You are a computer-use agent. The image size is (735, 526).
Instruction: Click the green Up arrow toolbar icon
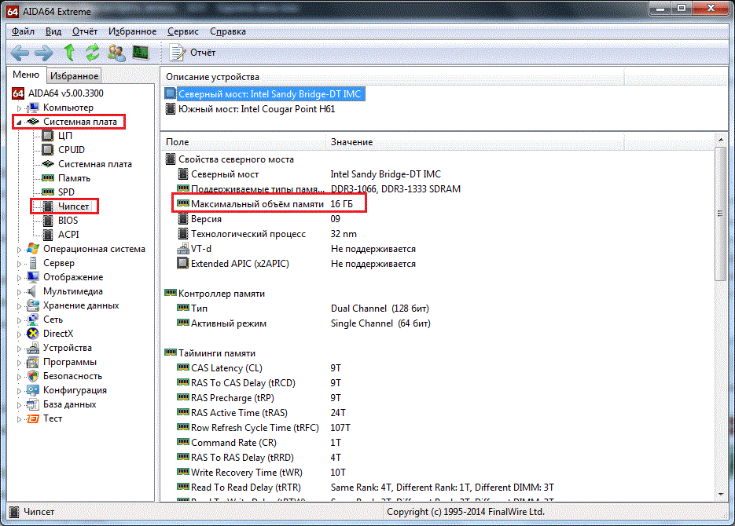tap(69, 53)
